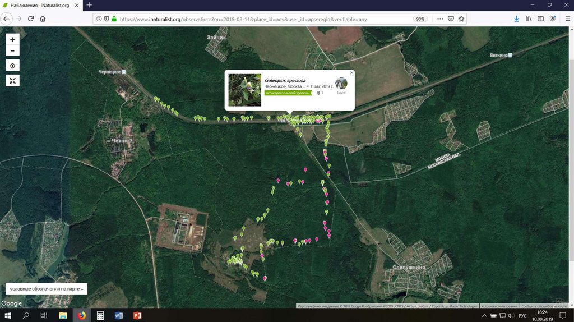574x322 pixels.
Task: Click the research-grade quality badge
Action: pos(288,93)
